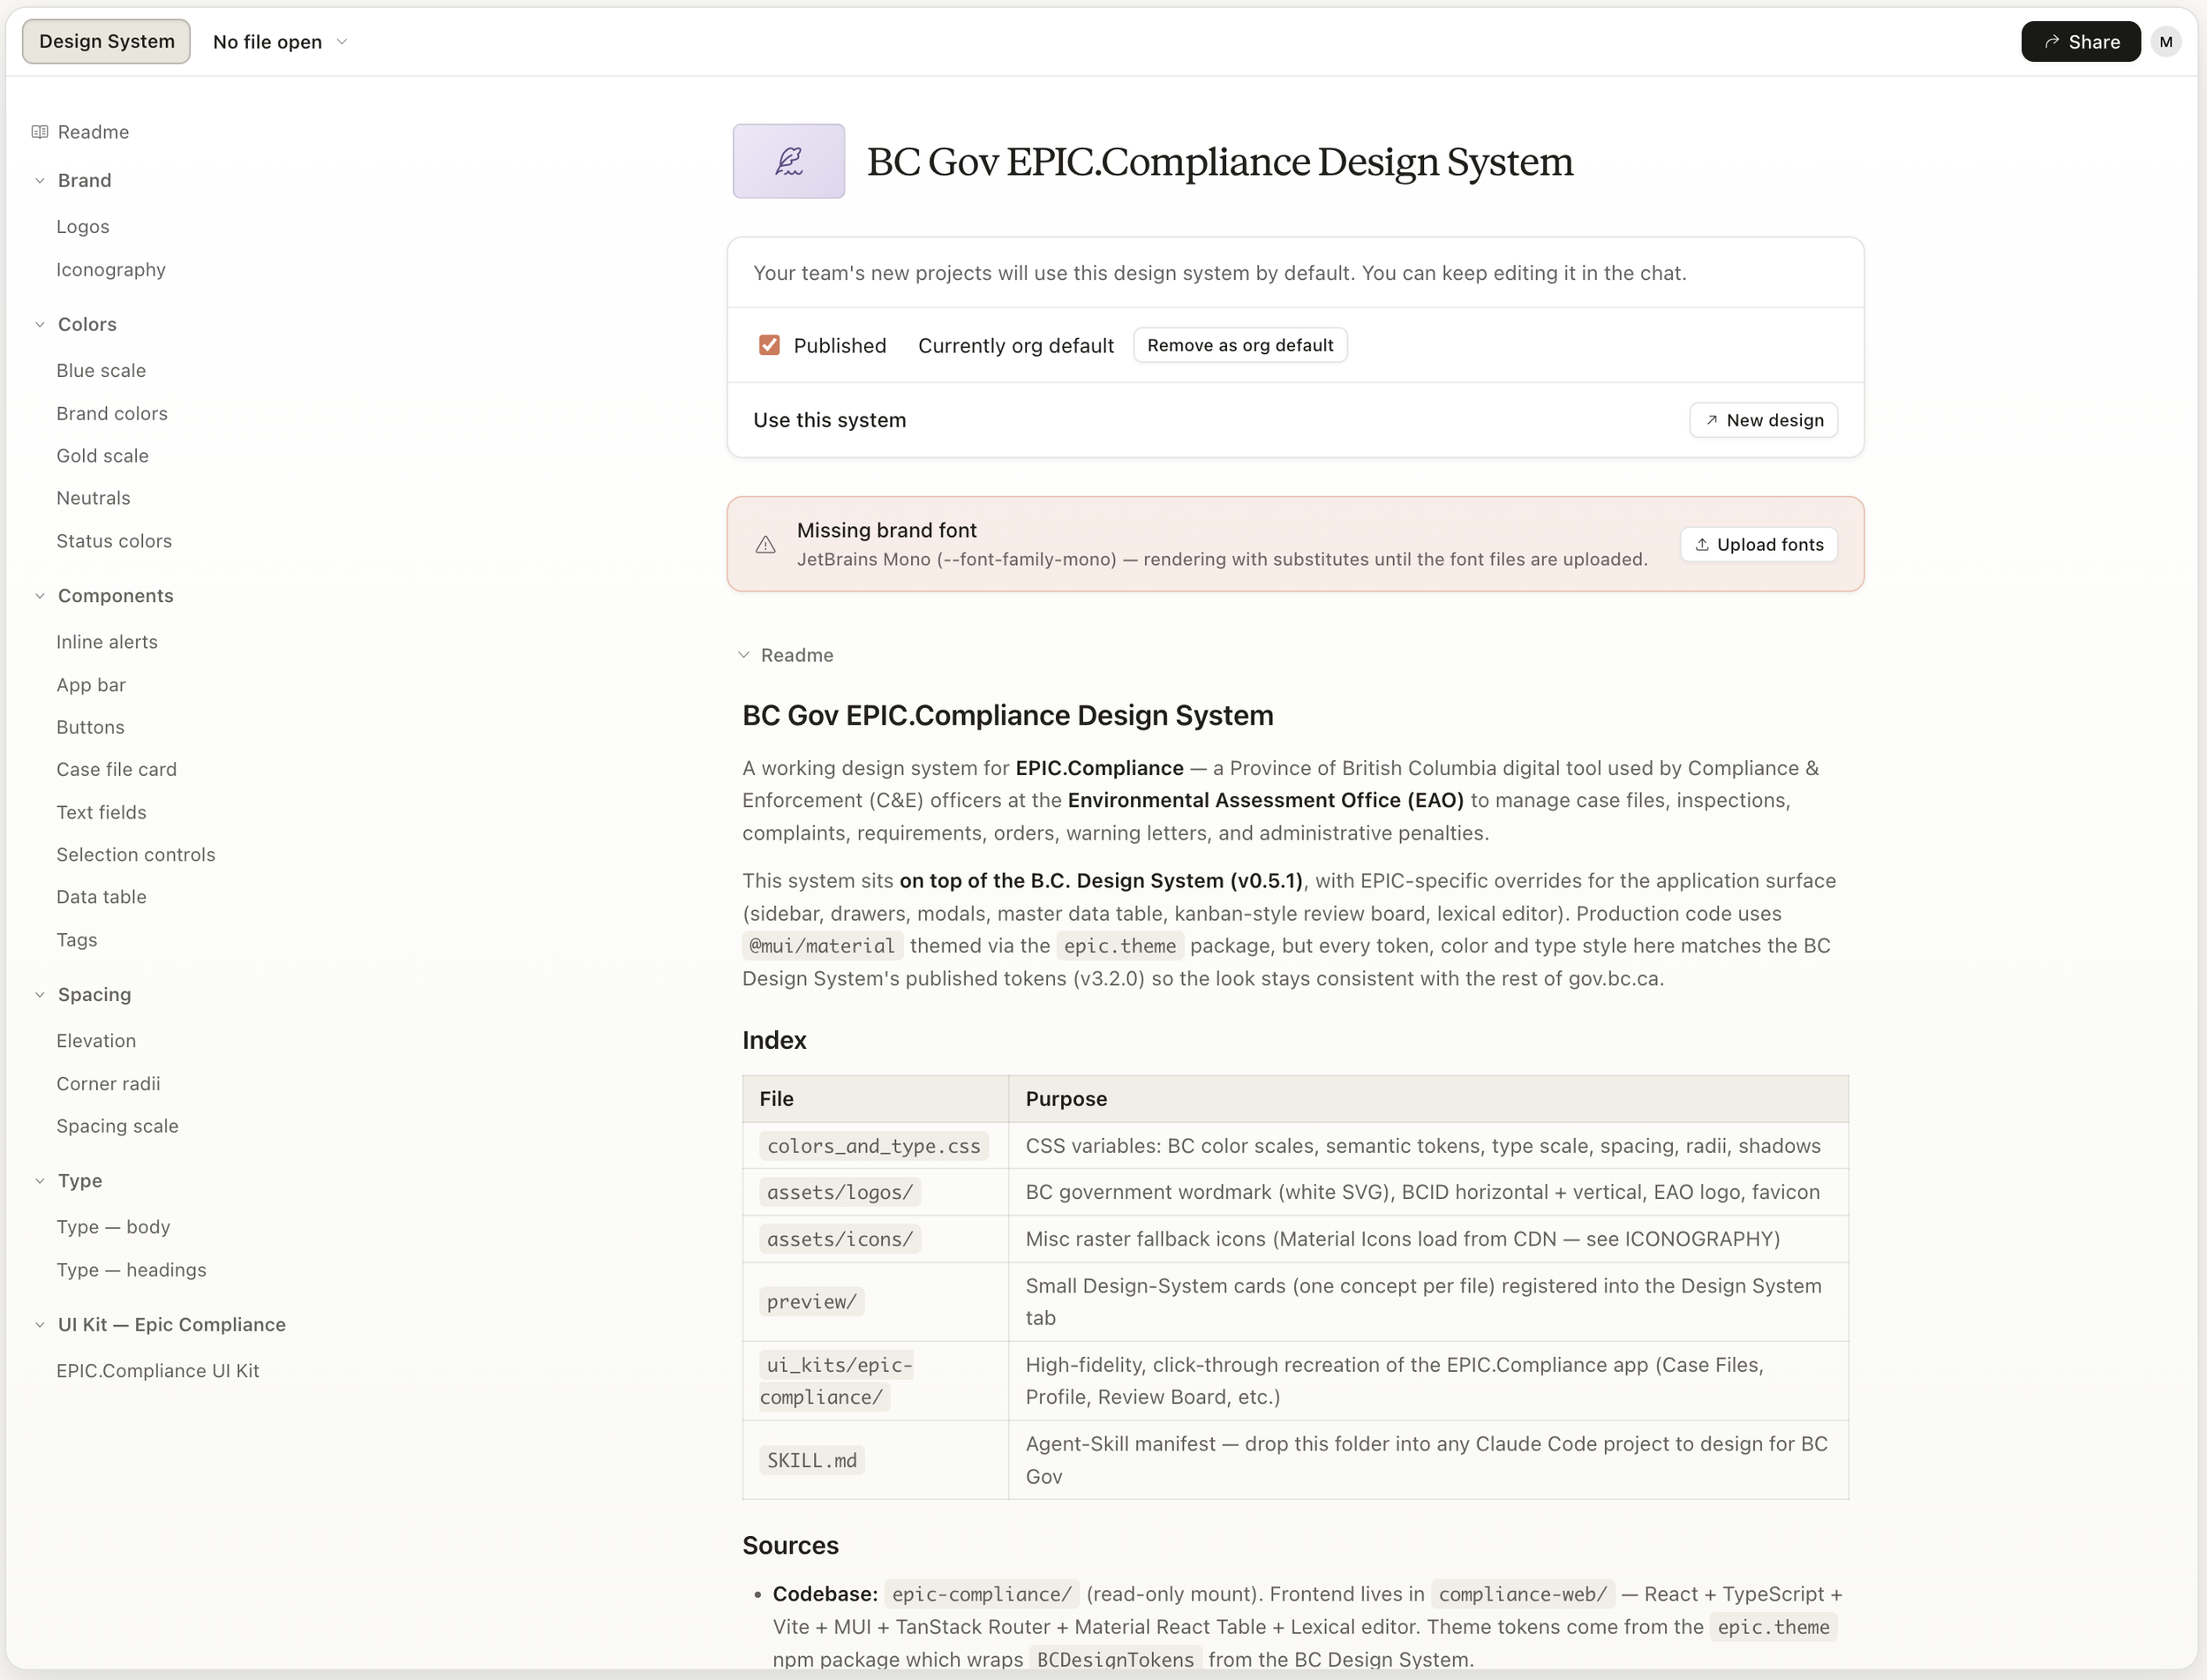Collapse the Readme section in main content
This screenshot has height=1680, width=2207.
(x=744, y=655)
